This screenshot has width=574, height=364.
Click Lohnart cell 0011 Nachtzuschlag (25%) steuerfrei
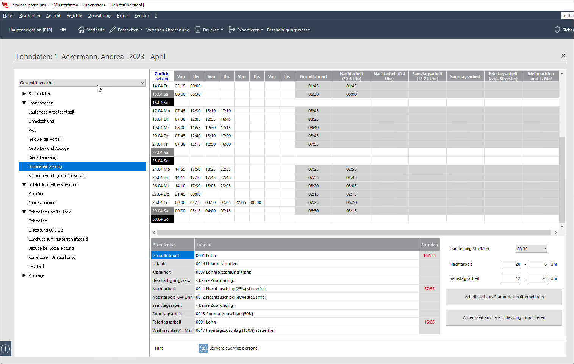tap(307, 289)
